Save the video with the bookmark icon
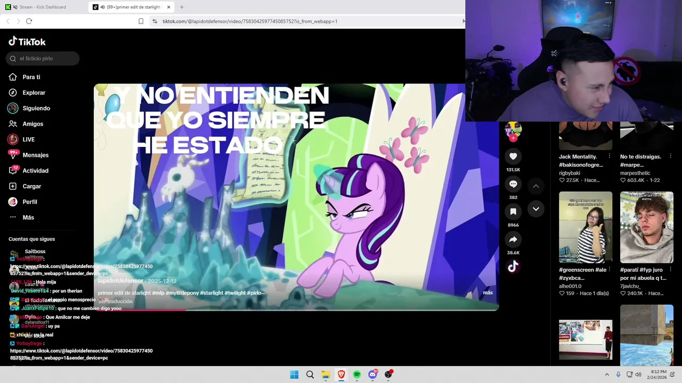 [513, 212]
